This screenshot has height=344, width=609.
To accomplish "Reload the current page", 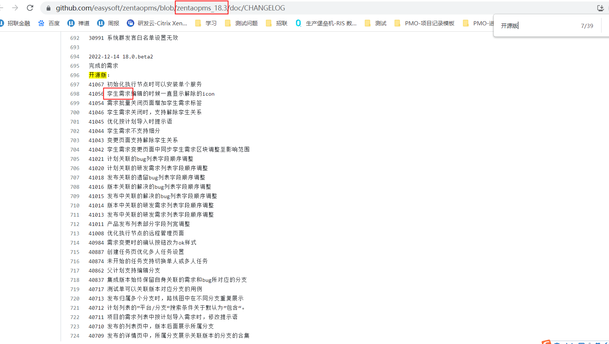I will (x=30, y=8).
